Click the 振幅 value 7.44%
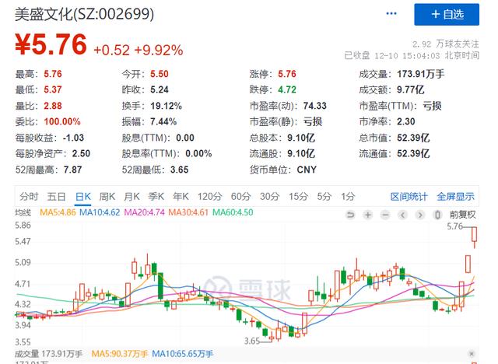Viewport: 498px width, 364px height. click(163, 122)
